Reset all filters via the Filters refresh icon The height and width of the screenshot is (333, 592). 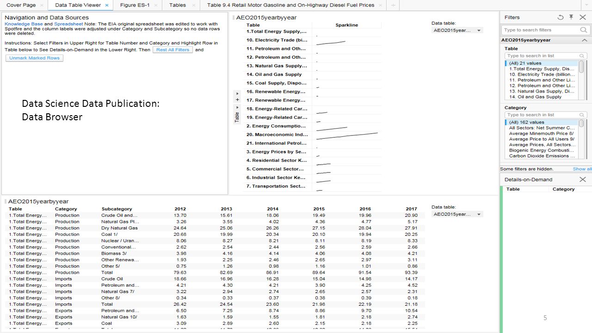pos(561,17)
